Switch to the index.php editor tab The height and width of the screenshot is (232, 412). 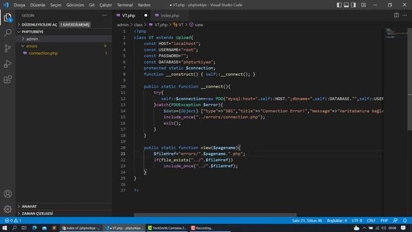point(170,15)
